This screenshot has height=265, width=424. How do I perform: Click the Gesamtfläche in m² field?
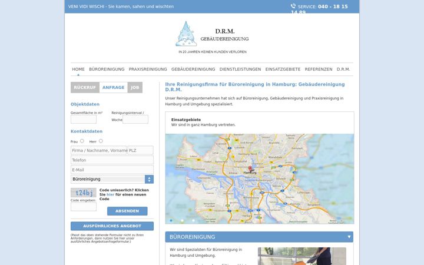click(84, 119)
